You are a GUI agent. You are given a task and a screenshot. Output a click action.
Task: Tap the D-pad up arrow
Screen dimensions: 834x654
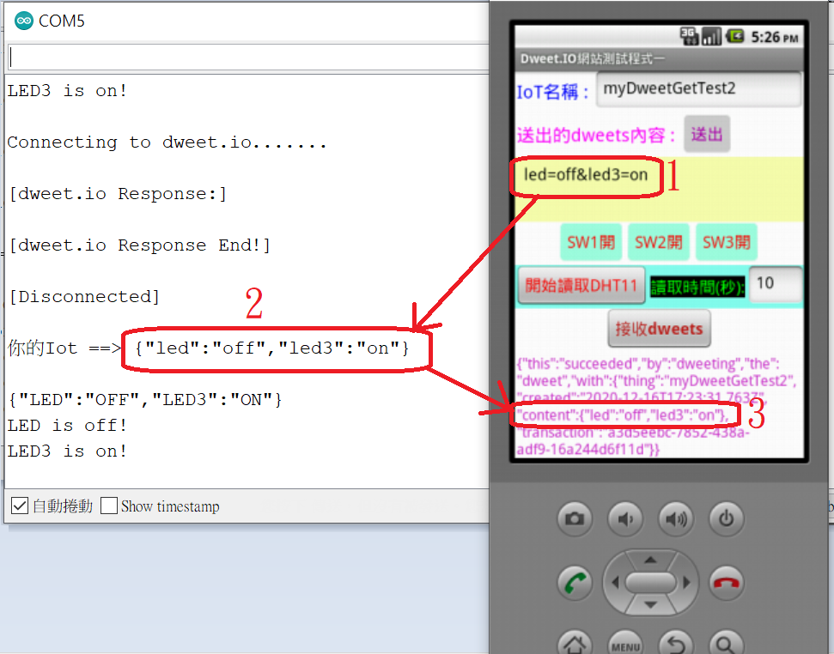(x=650, y=560)
